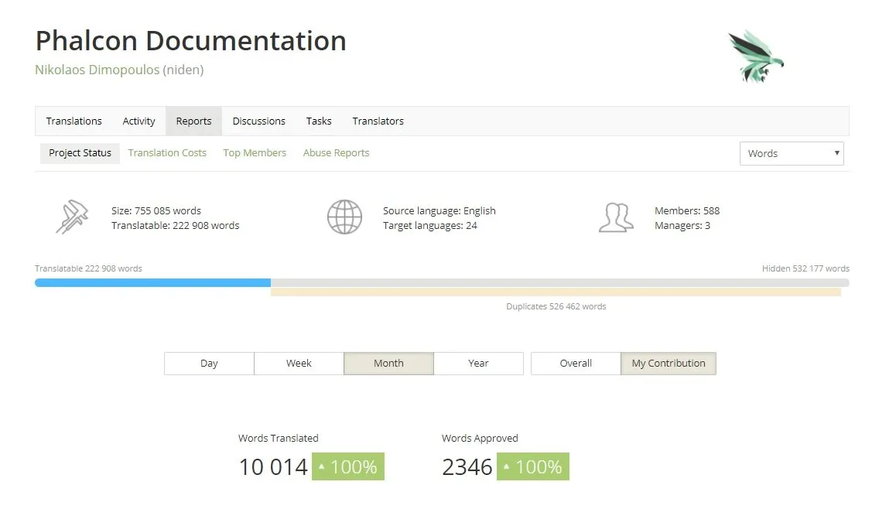Switch to the Activity tab
Screen dimensions: 896x509
click(139, 121)
